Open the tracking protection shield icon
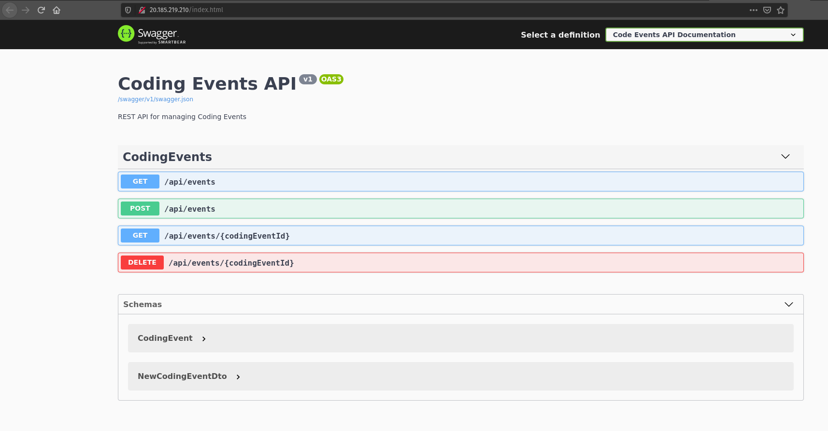 (x=128, y=10)
